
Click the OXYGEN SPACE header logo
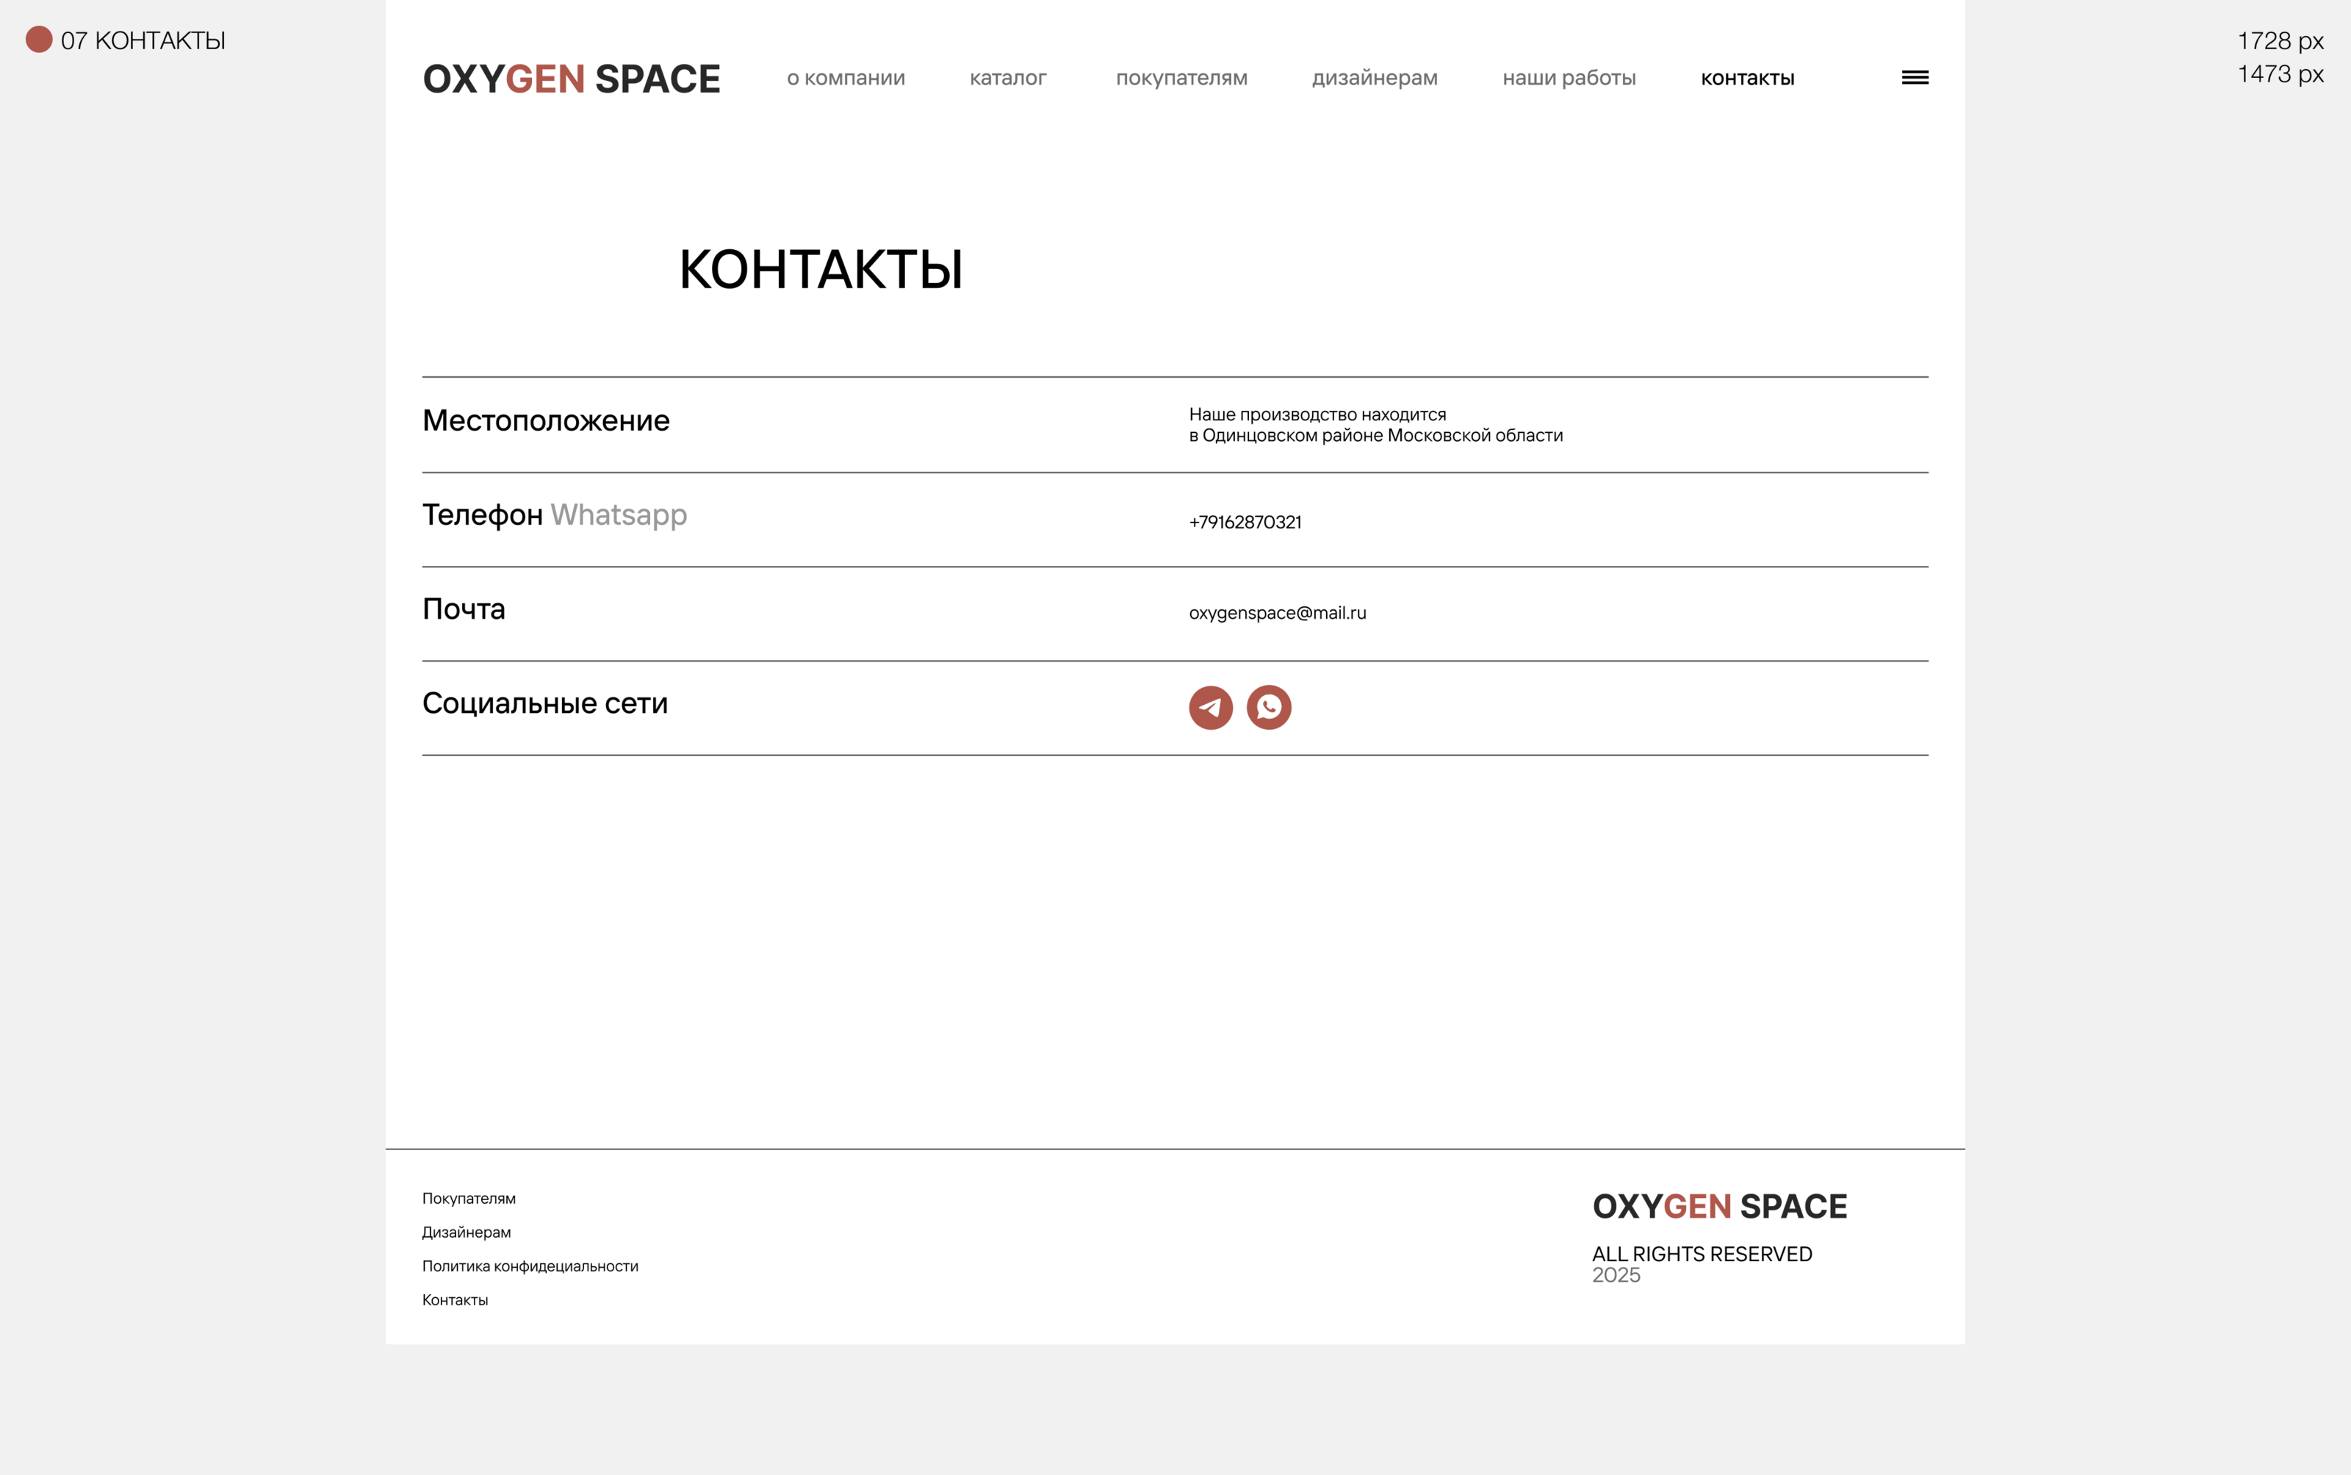(x=572, y=79)
